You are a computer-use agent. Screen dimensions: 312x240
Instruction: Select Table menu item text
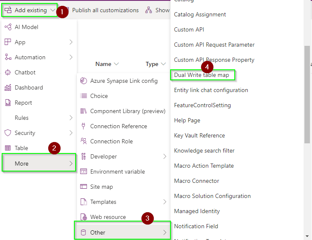click(x=21, y=148)
